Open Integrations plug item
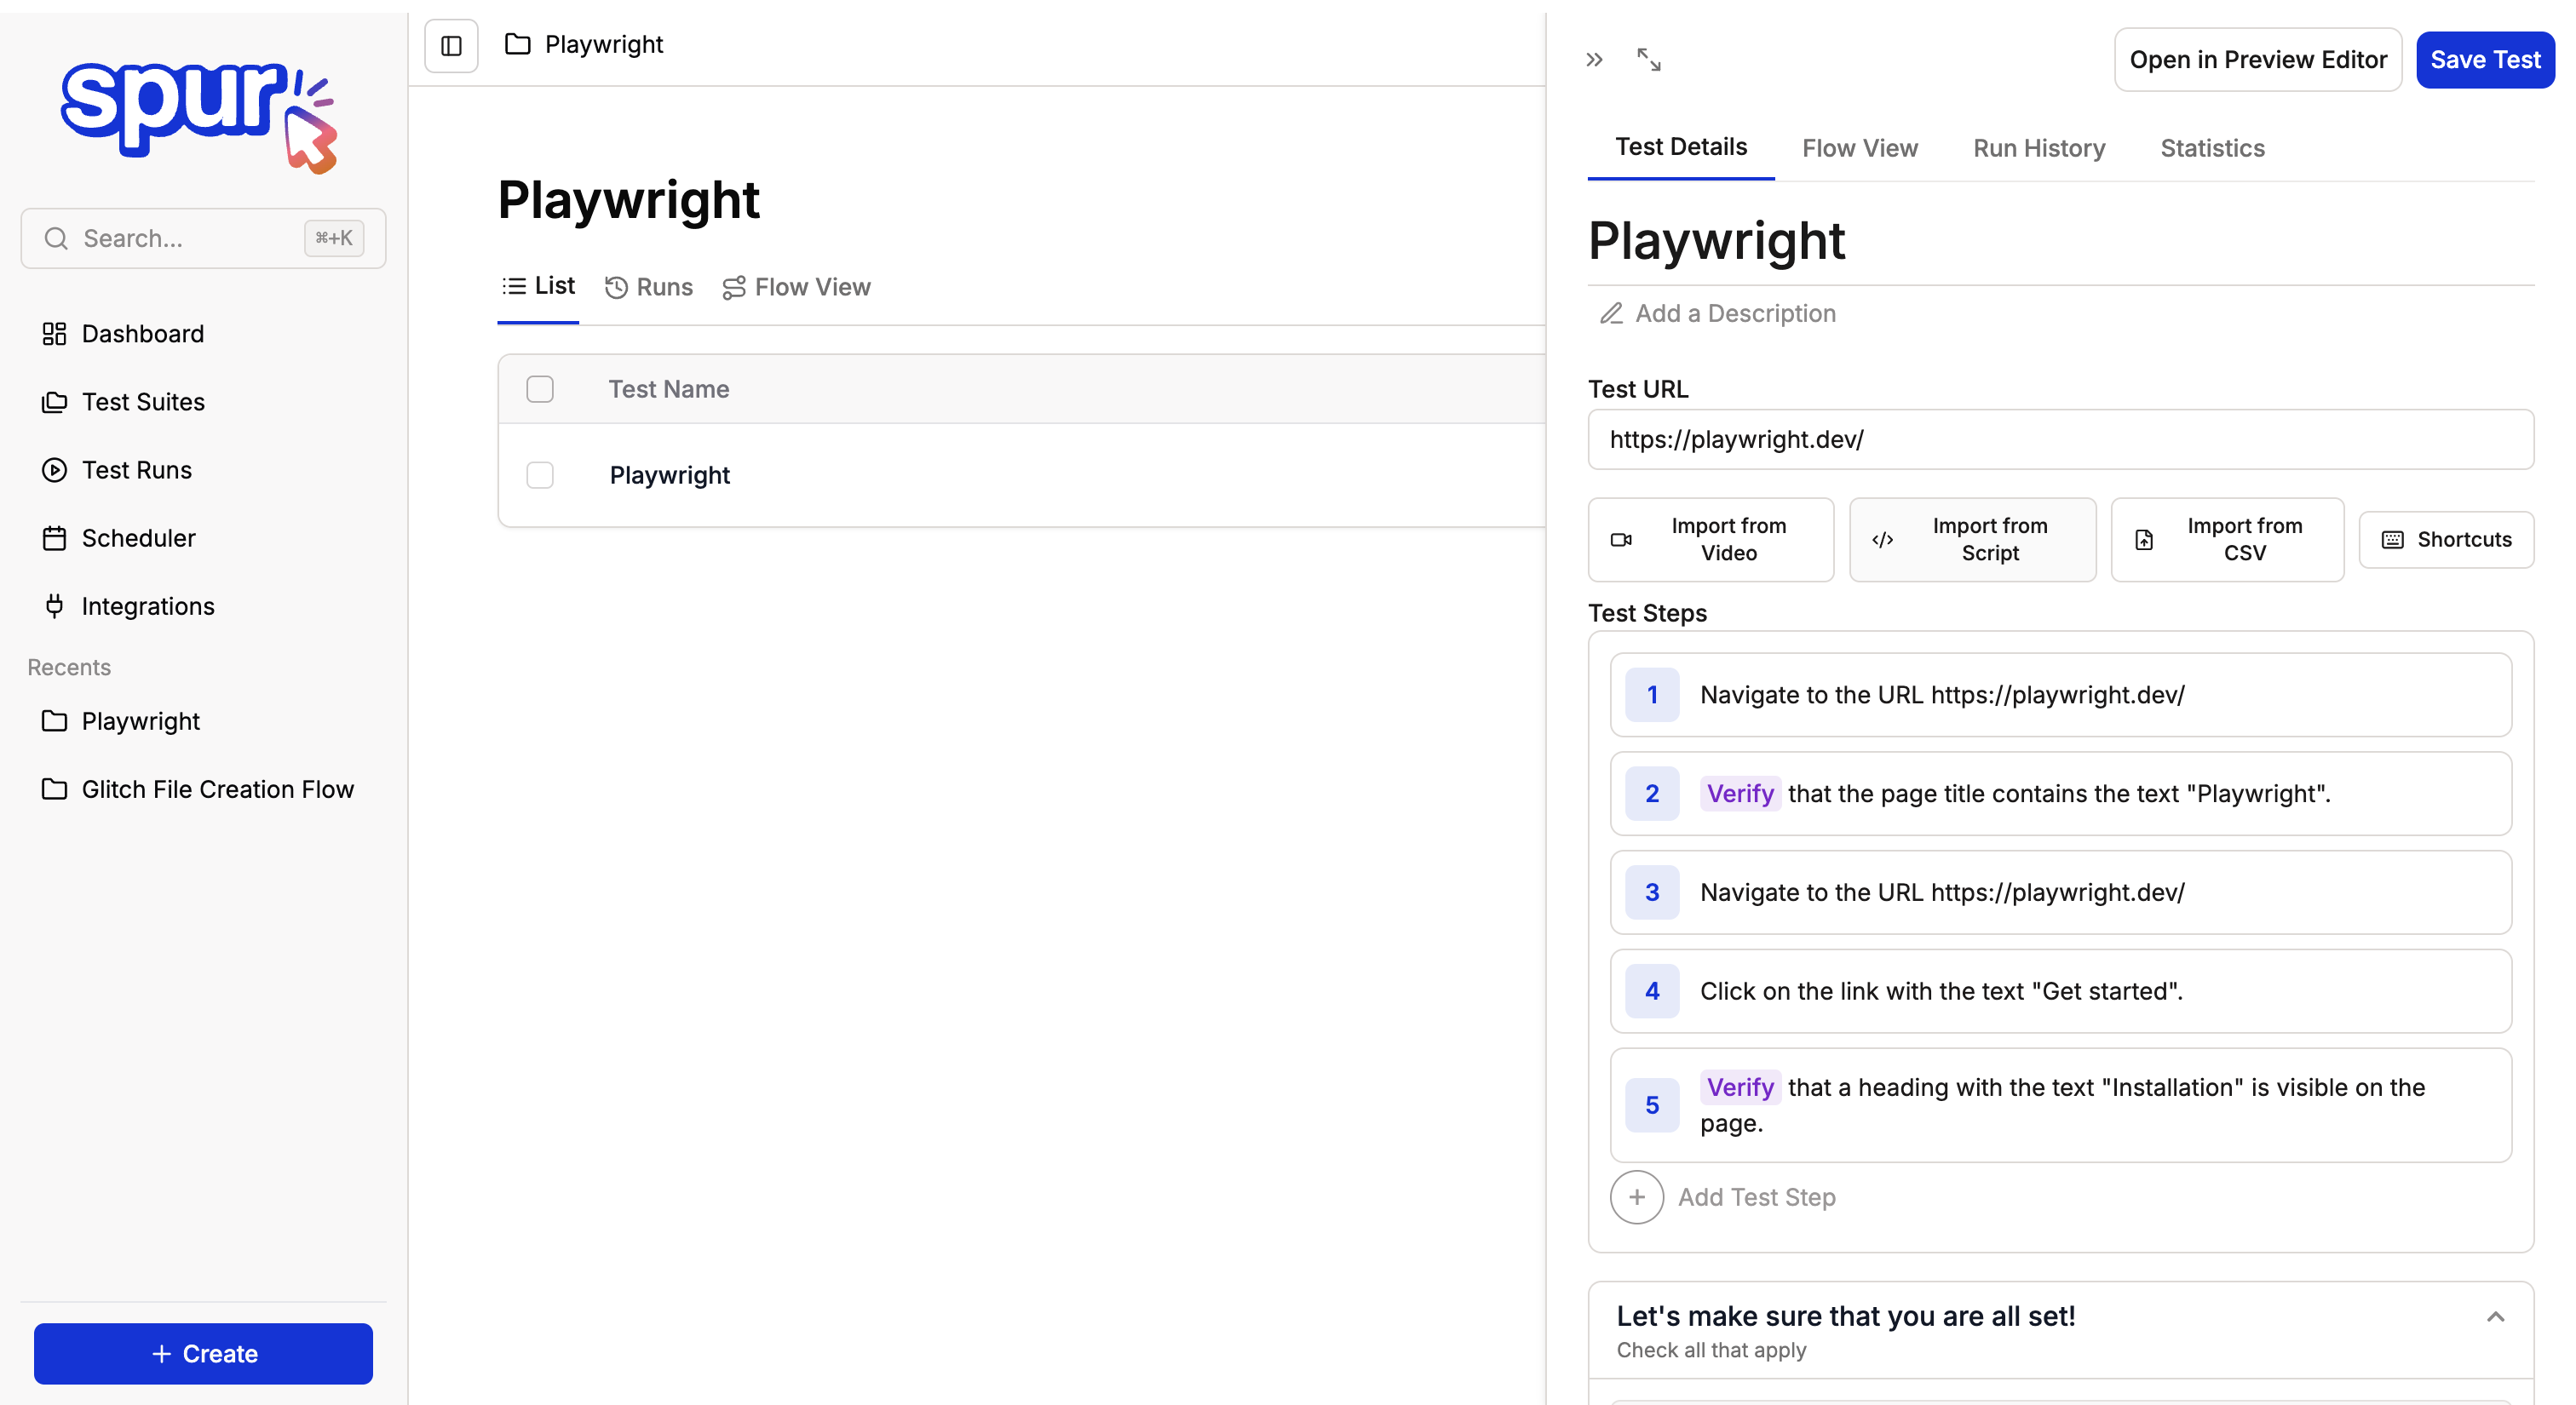 147,606
